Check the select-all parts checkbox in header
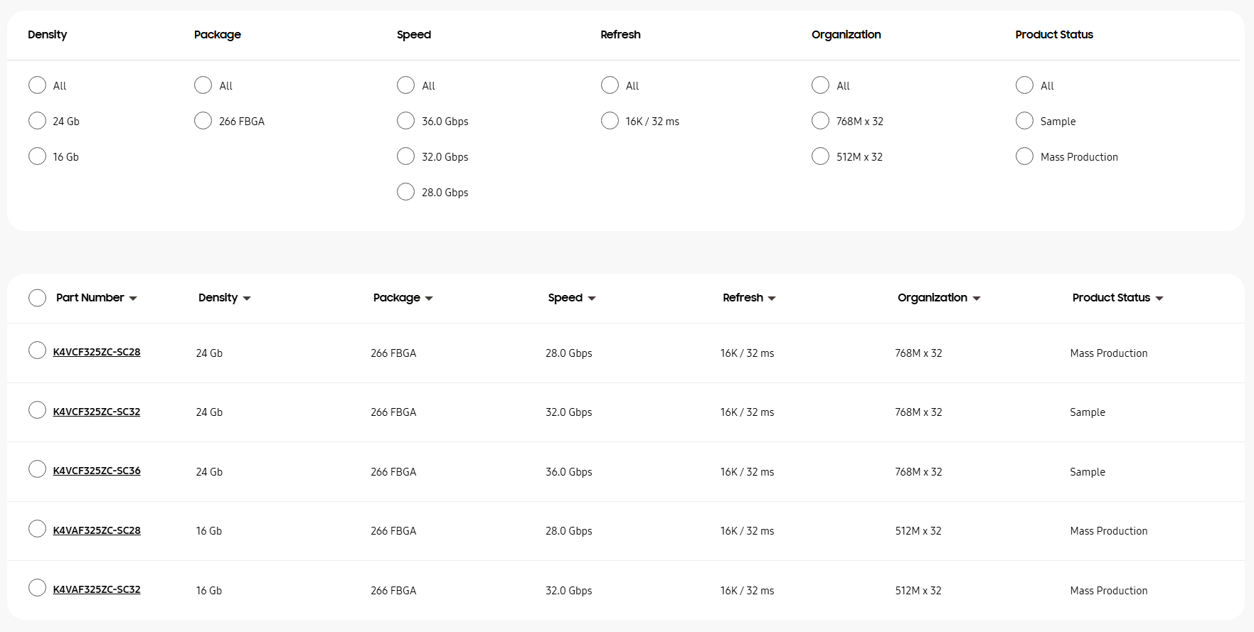The height and width of the screenshot is (632, 1254). point(37,298)
